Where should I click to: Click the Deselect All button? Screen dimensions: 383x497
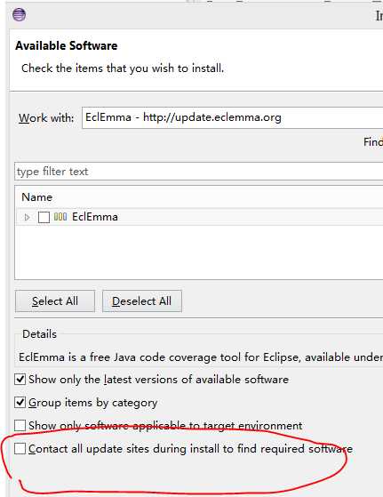coord(142,301)
